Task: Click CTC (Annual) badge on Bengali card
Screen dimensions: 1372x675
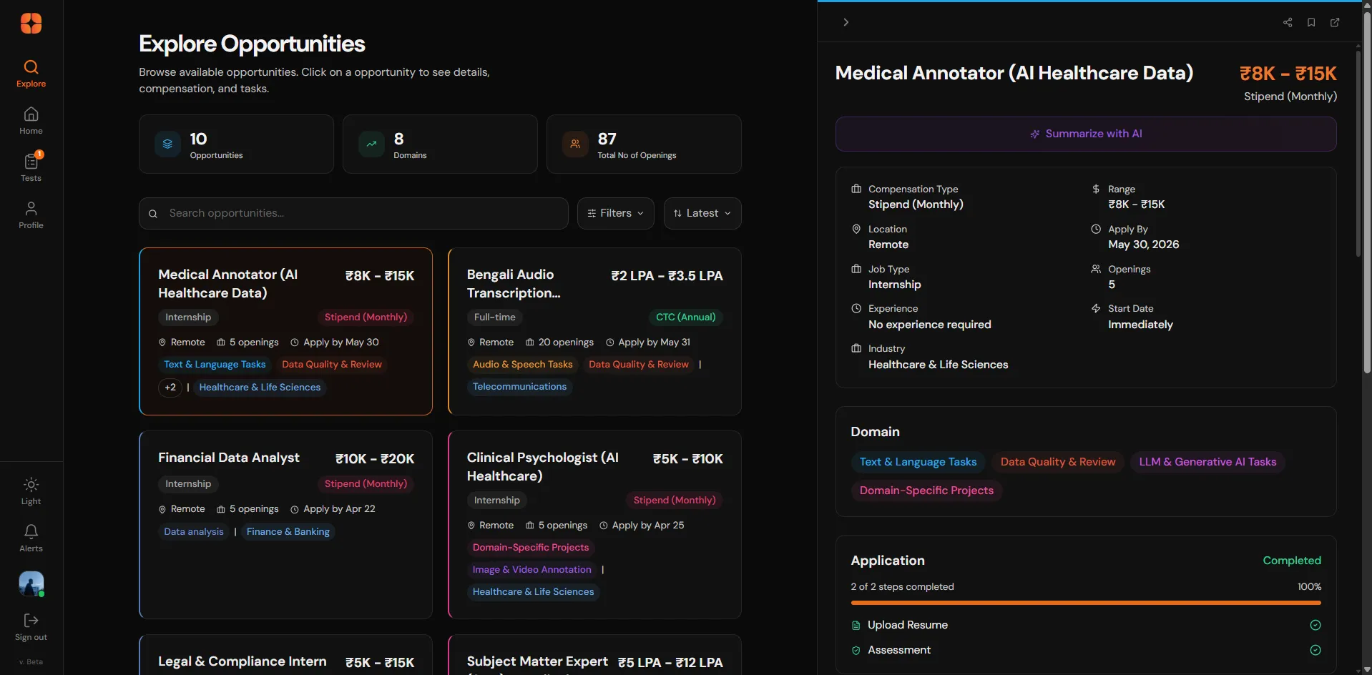Action: pos(685,317)
